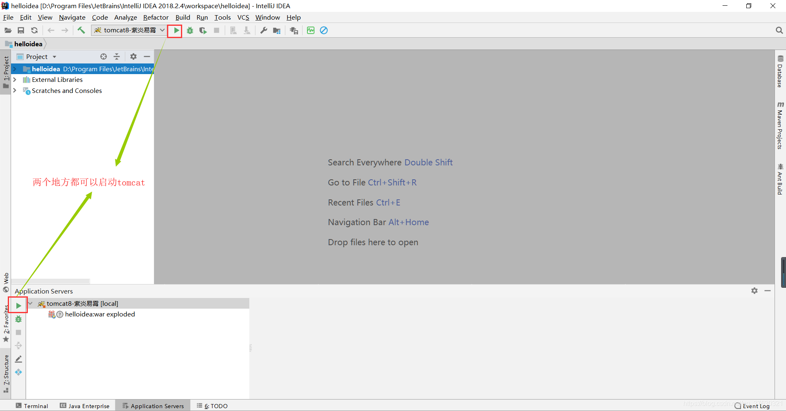Open the VCS menu
The height and width of the screenshot is (411, 786).
[x=243, y=17]
